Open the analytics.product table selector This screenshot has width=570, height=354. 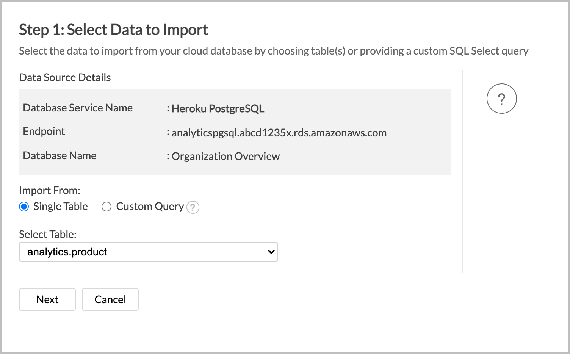pyautogui.click(x=148, y=251)
